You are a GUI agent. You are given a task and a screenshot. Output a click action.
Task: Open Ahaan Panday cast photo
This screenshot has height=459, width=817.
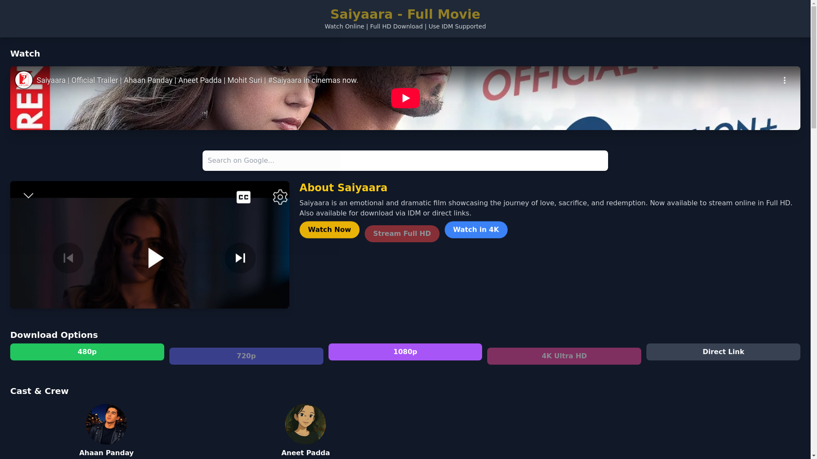106,424
